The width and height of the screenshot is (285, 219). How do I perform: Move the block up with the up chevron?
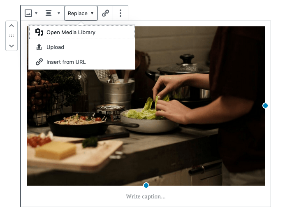[12, 26]
